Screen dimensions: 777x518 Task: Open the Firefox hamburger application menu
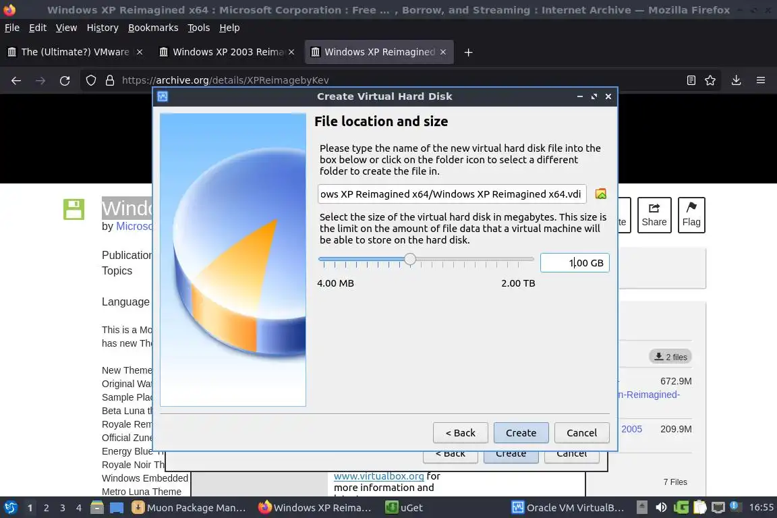tap(761, 80)
